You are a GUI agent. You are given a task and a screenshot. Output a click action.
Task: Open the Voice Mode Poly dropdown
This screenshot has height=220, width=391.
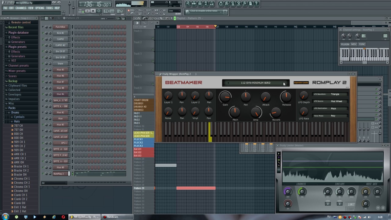pos(330,116)
